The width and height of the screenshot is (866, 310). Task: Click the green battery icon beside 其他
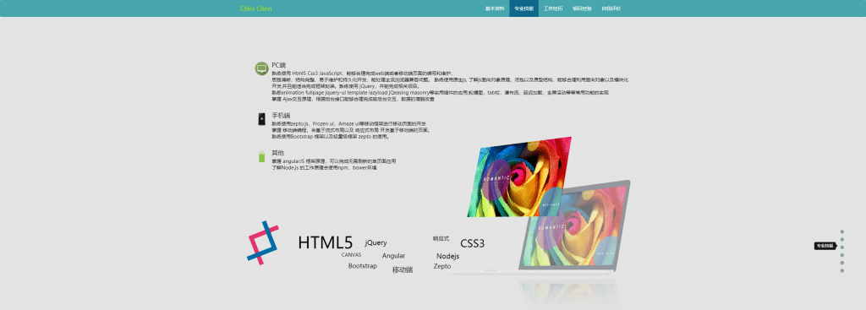pyautogui.click(x=262, y=156)
